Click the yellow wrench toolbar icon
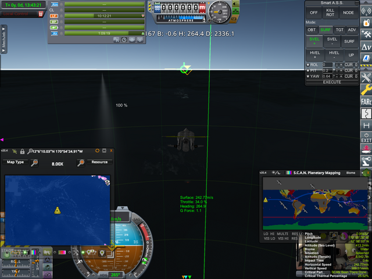This screenshot has width=372, height=279. 366,90
